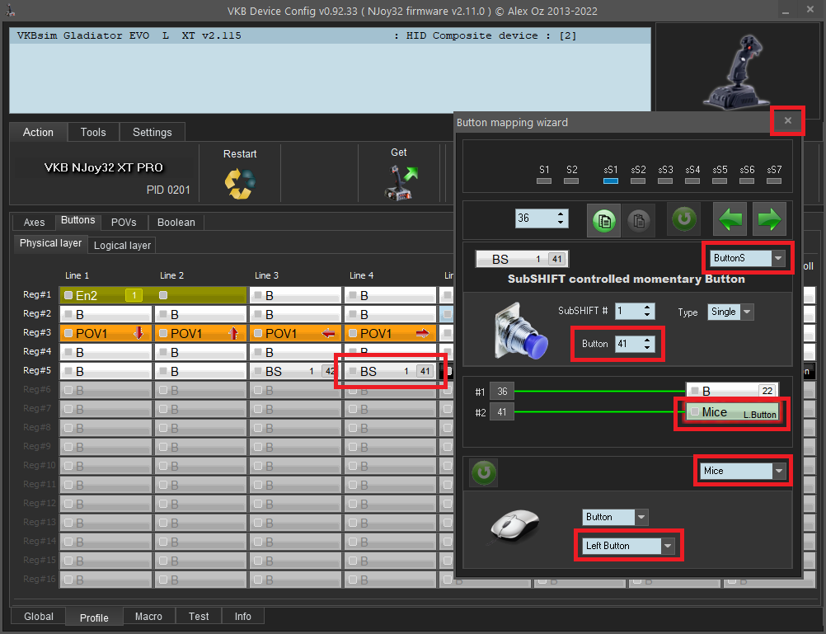
Task: Open the Macro tab at the bottom
Action: [148, 617]
